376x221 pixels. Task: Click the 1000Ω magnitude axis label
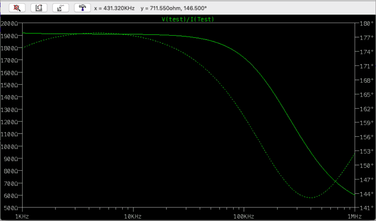[x=9, y=146]
